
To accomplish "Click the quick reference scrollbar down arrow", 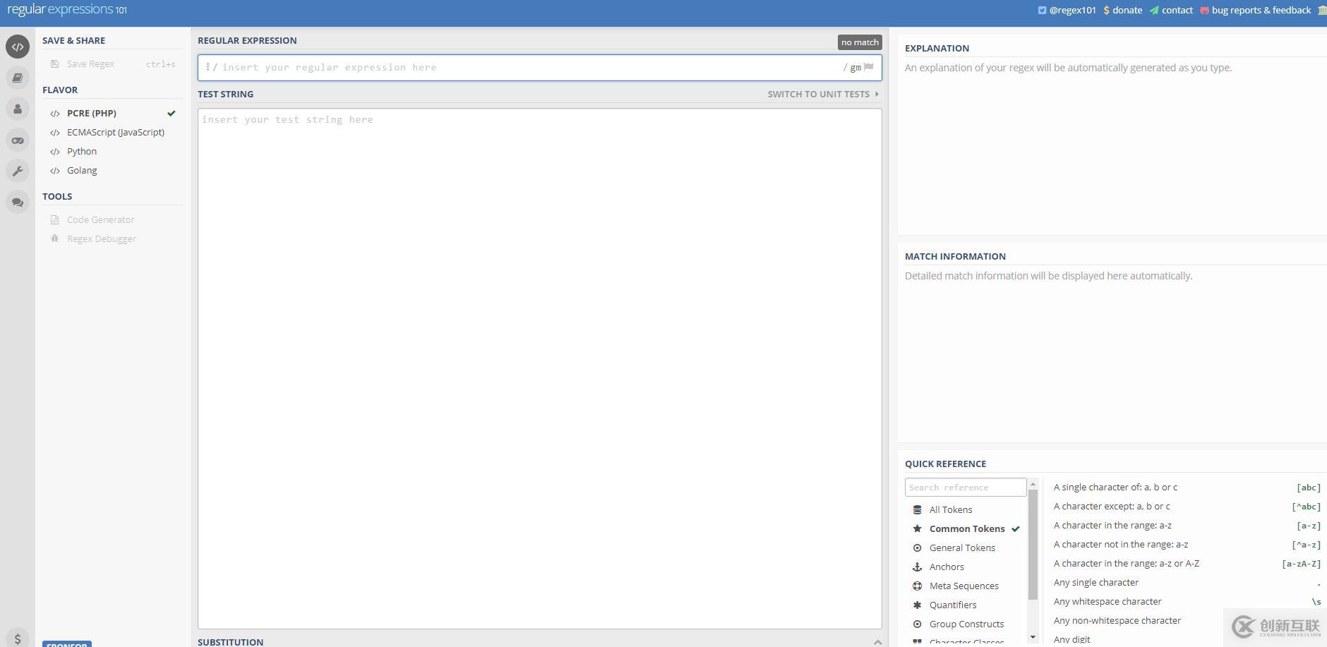I will click(x=1033, y=637).
